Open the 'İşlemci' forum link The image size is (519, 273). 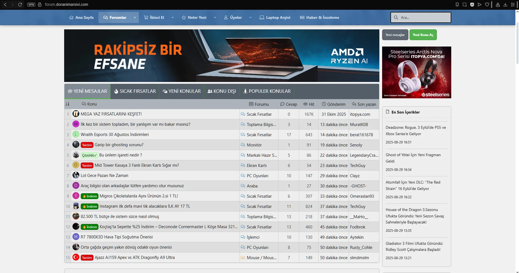253,237
